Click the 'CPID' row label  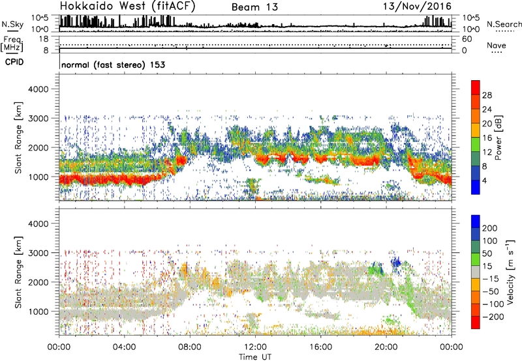14,62
